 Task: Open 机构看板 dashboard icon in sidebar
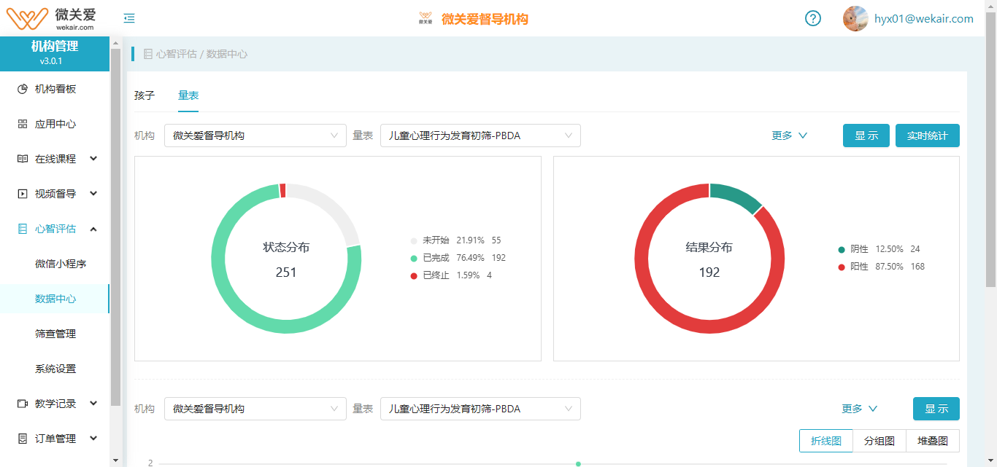coord(23,89)
